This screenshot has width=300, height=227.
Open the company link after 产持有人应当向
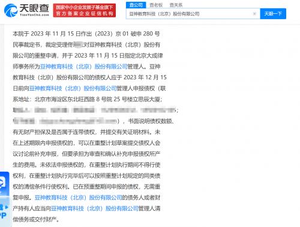(x=95, y=208)
